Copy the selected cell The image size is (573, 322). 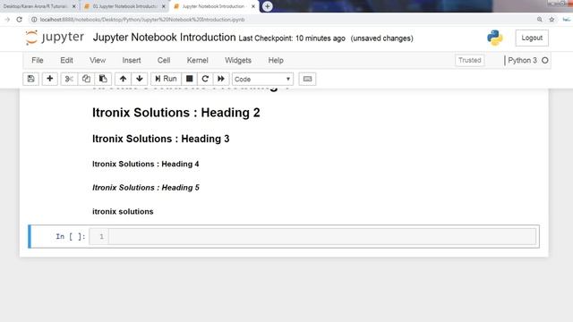coord(86,79)
